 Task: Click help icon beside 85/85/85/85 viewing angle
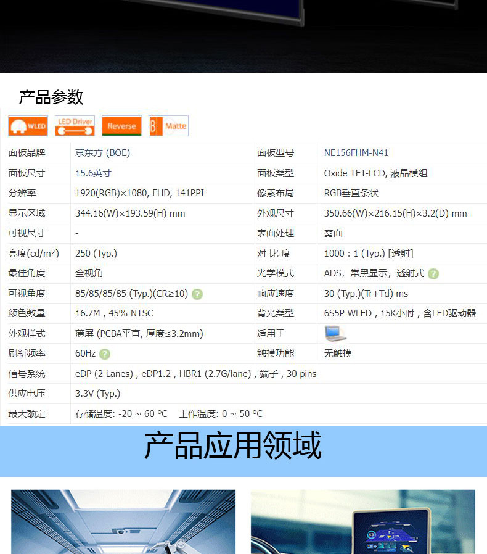point(197,294)
